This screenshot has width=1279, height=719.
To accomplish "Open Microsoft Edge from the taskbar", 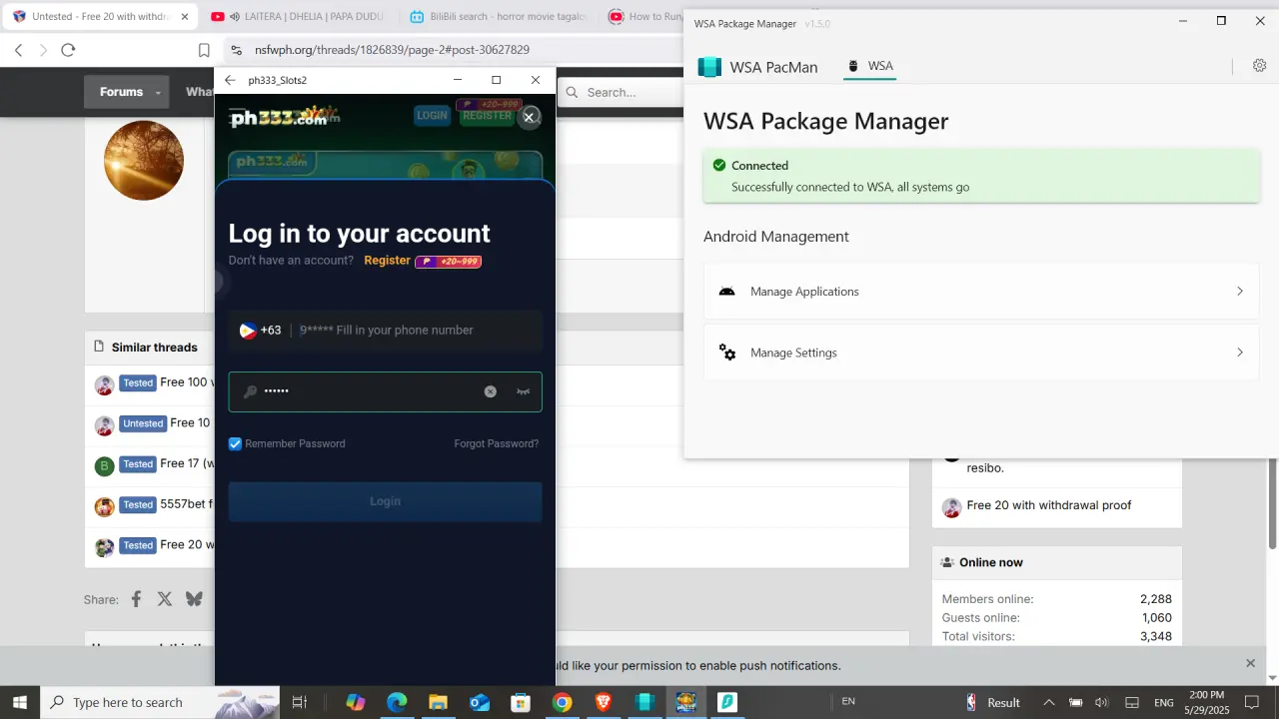I will coord(397,702).
